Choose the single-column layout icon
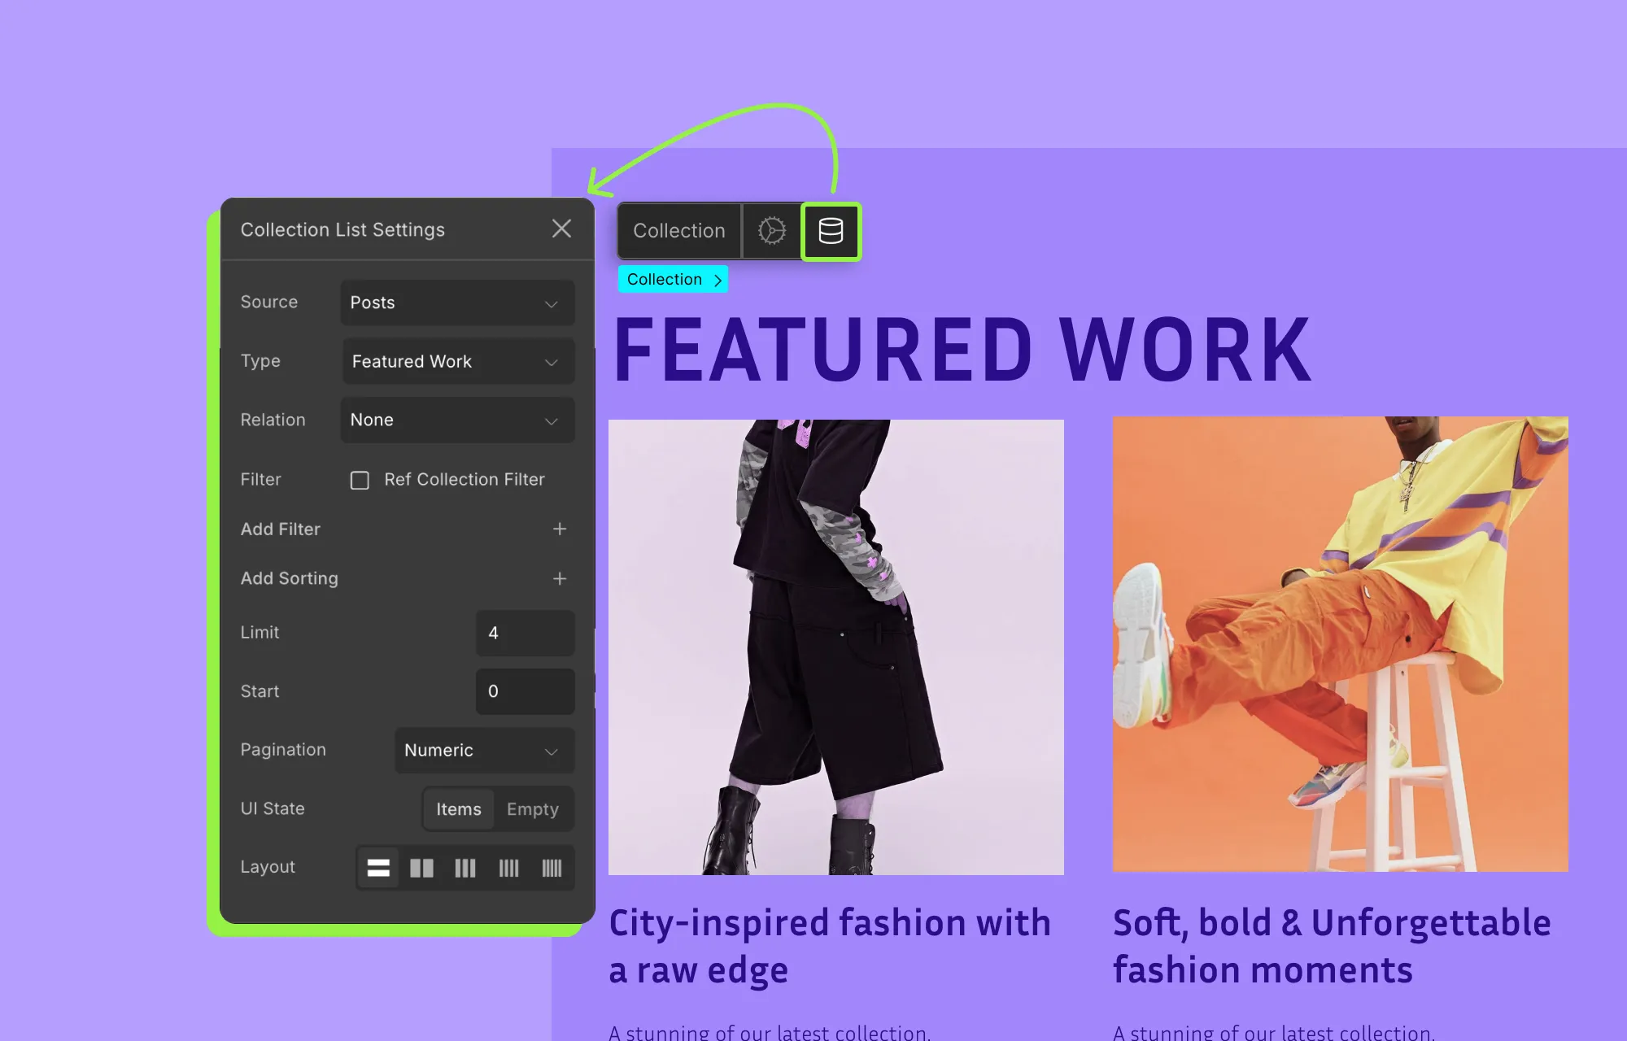The height and width of the screenshot is (1041, 1627). coord(378,868)
